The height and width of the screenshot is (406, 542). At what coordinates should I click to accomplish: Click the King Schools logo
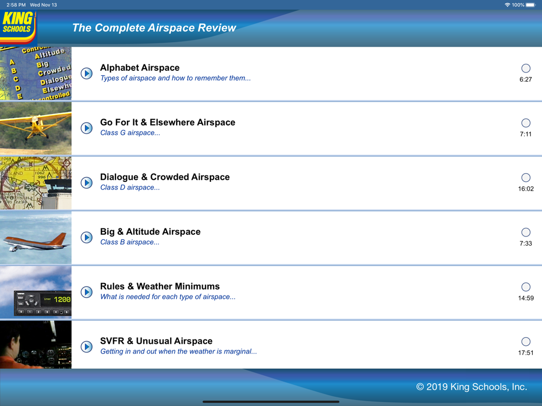click(x=18, y=27)
